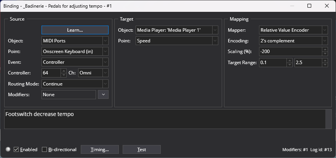
Task: Open the Source Object dropdown (MIDI Ports)
Action: (75, 40)
